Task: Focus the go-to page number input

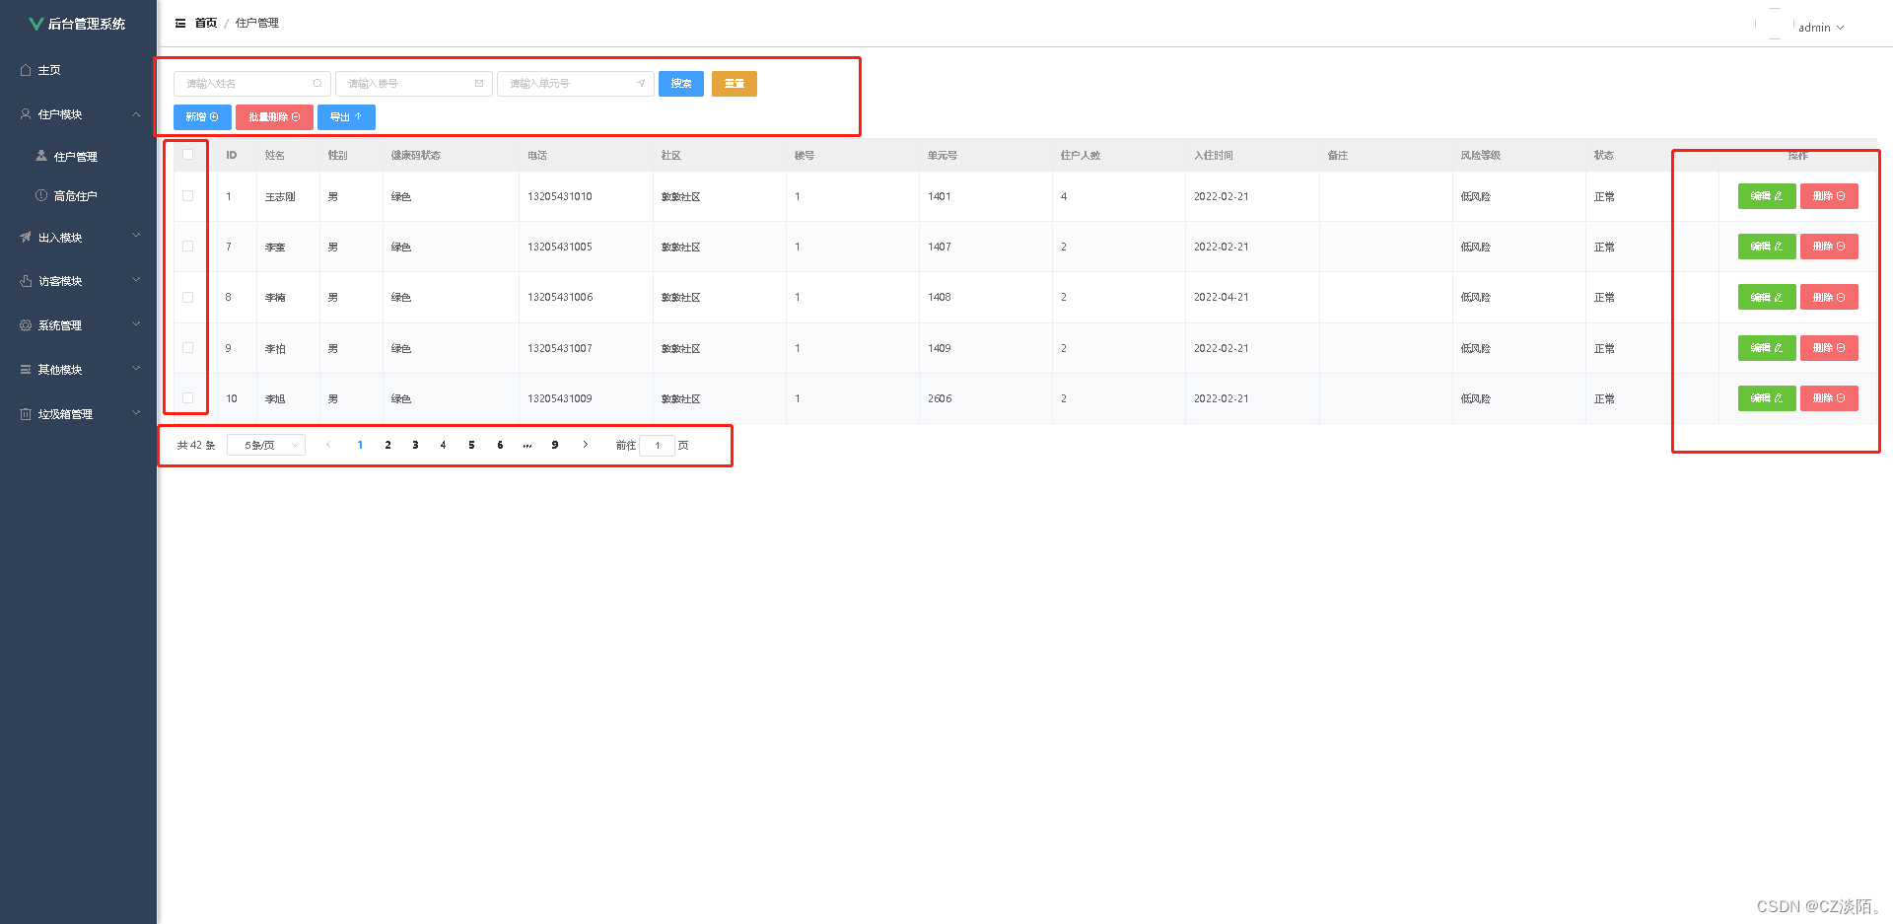Action: pos(657,445)
